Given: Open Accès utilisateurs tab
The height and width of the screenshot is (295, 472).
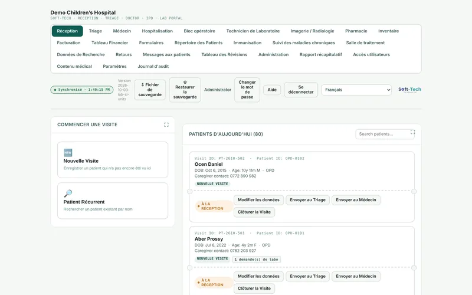Looking at the screenshot, I should coord(372,54).
